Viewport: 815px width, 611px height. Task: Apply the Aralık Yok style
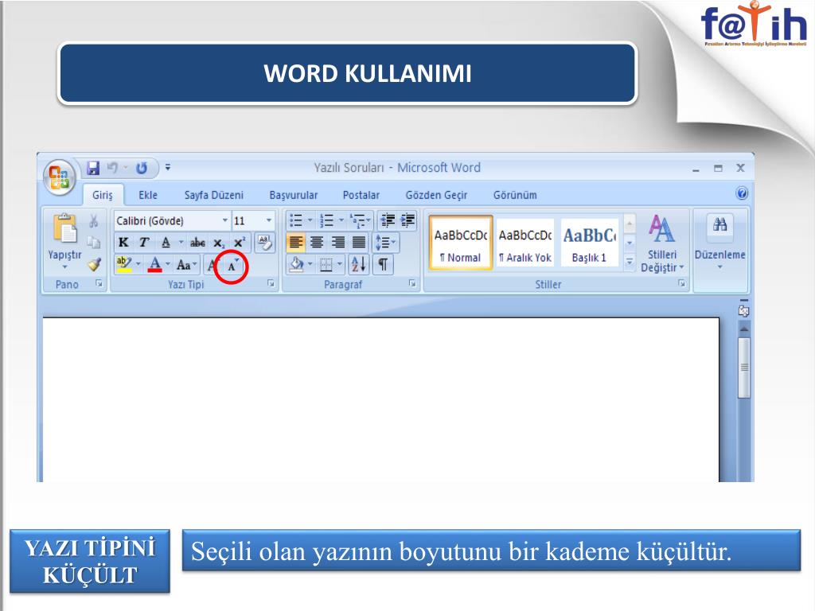click(525, 243)
